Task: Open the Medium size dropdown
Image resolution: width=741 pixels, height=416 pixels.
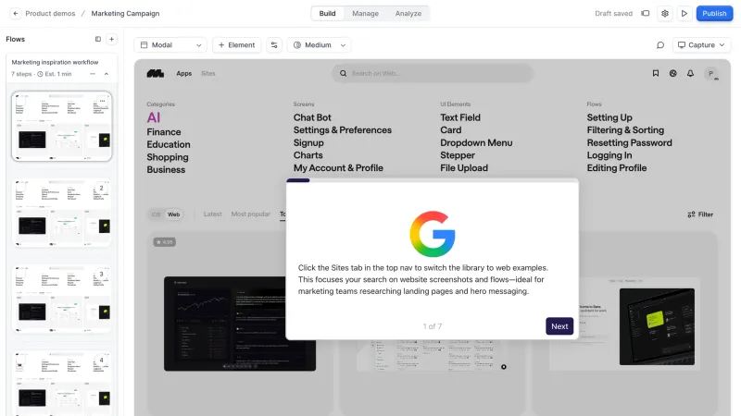Action: (x=319, y=45)
